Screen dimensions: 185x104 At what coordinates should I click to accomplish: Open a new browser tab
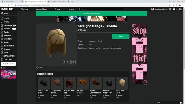(72, 2)
